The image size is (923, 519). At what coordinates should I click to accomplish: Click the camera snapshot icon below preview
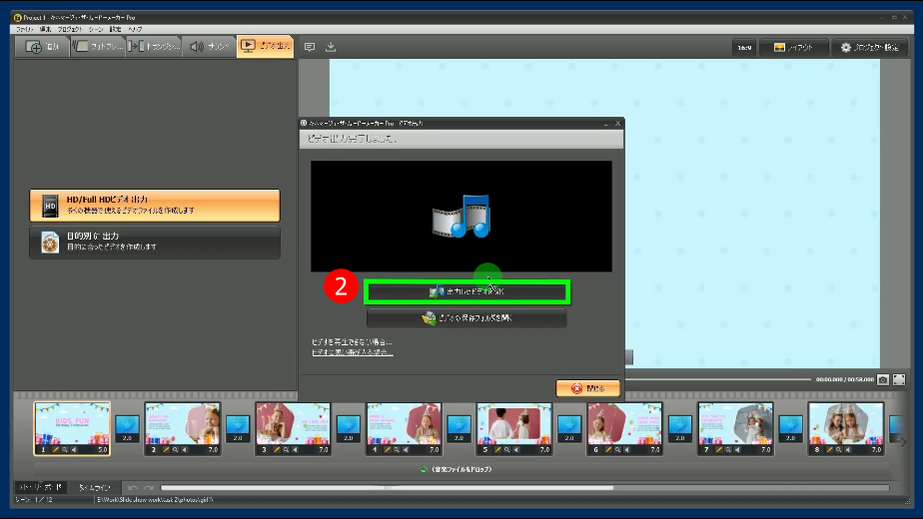pos(883,380)
